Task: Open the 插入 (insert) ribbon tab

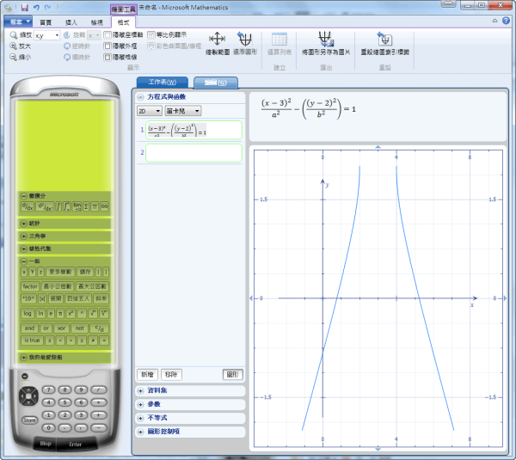Action: coord(71,21)
